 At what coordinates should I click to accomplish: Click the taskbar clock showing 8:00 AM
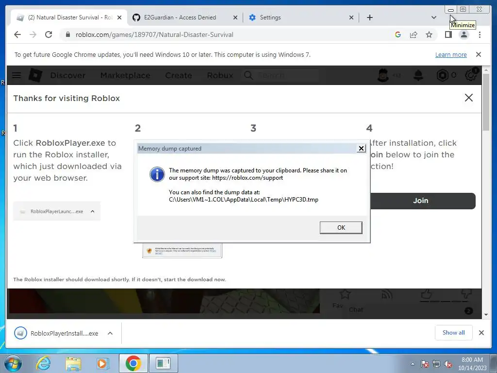pyautogui.click(x=472, y=363)
